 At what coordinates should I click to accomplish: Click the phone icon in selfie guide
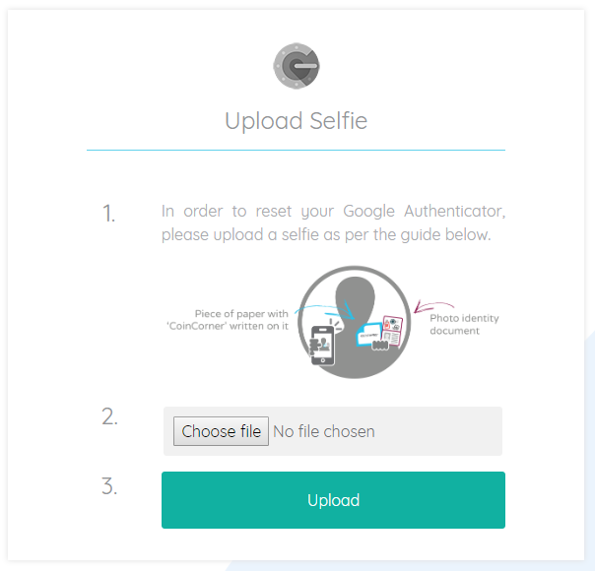point(322,344)
